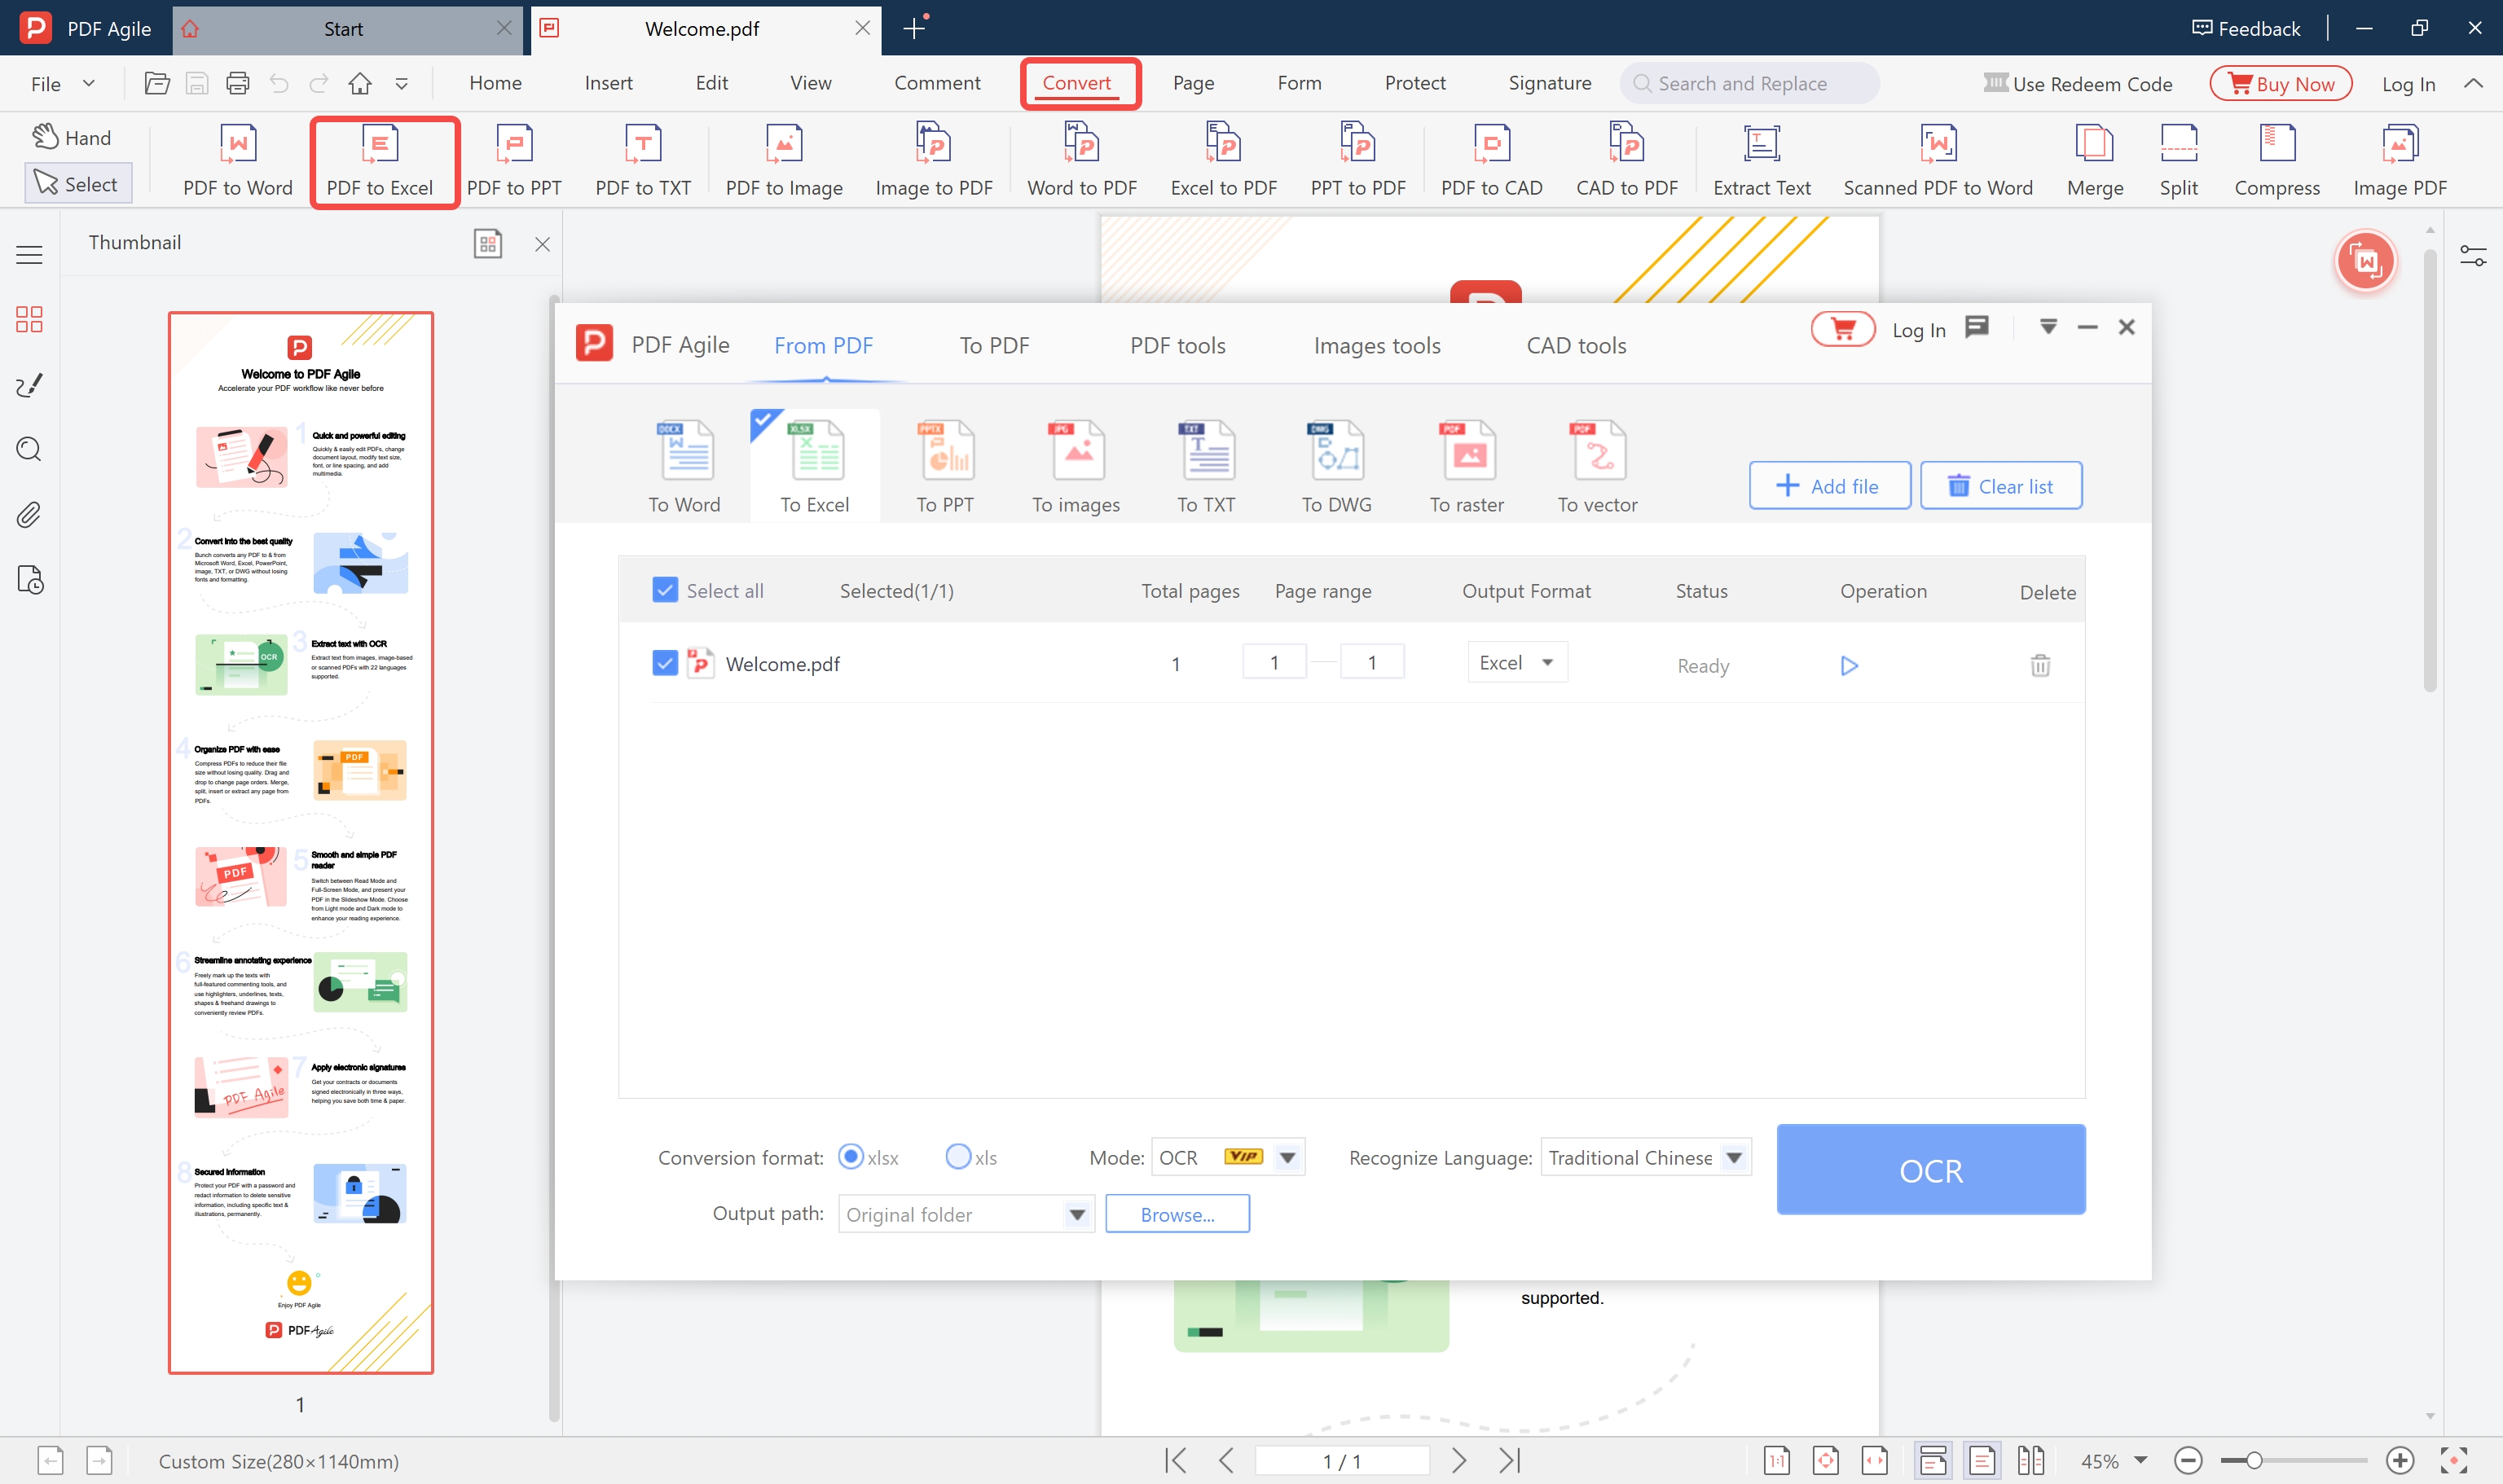
Task: Select the Hand tool
Action: (72, 137)
